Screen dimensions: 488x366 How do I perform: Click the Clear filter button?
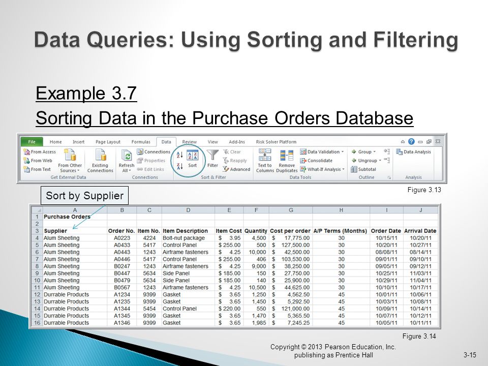point(232,152)
